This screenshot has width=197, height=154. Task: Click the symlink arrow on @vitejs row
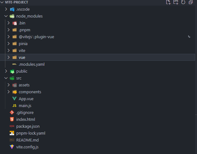click(x=189, y=37)
